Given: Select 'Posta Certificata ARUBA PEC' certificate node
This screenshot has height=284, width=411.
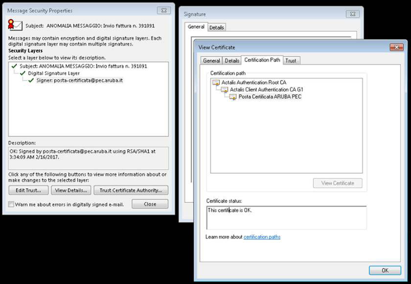Looking at the screenshot, I should (x=270, y=97).
